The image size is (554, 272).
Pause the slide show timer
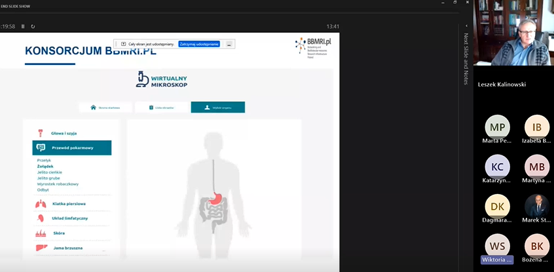click(x=23, y=26)
